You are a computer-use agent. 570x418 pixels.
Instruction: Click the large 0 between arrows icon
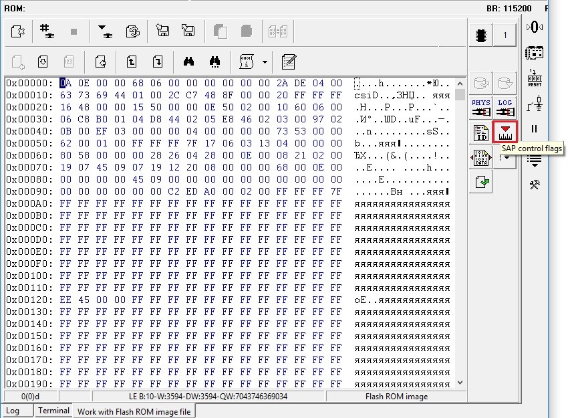[x=535, y=27]
